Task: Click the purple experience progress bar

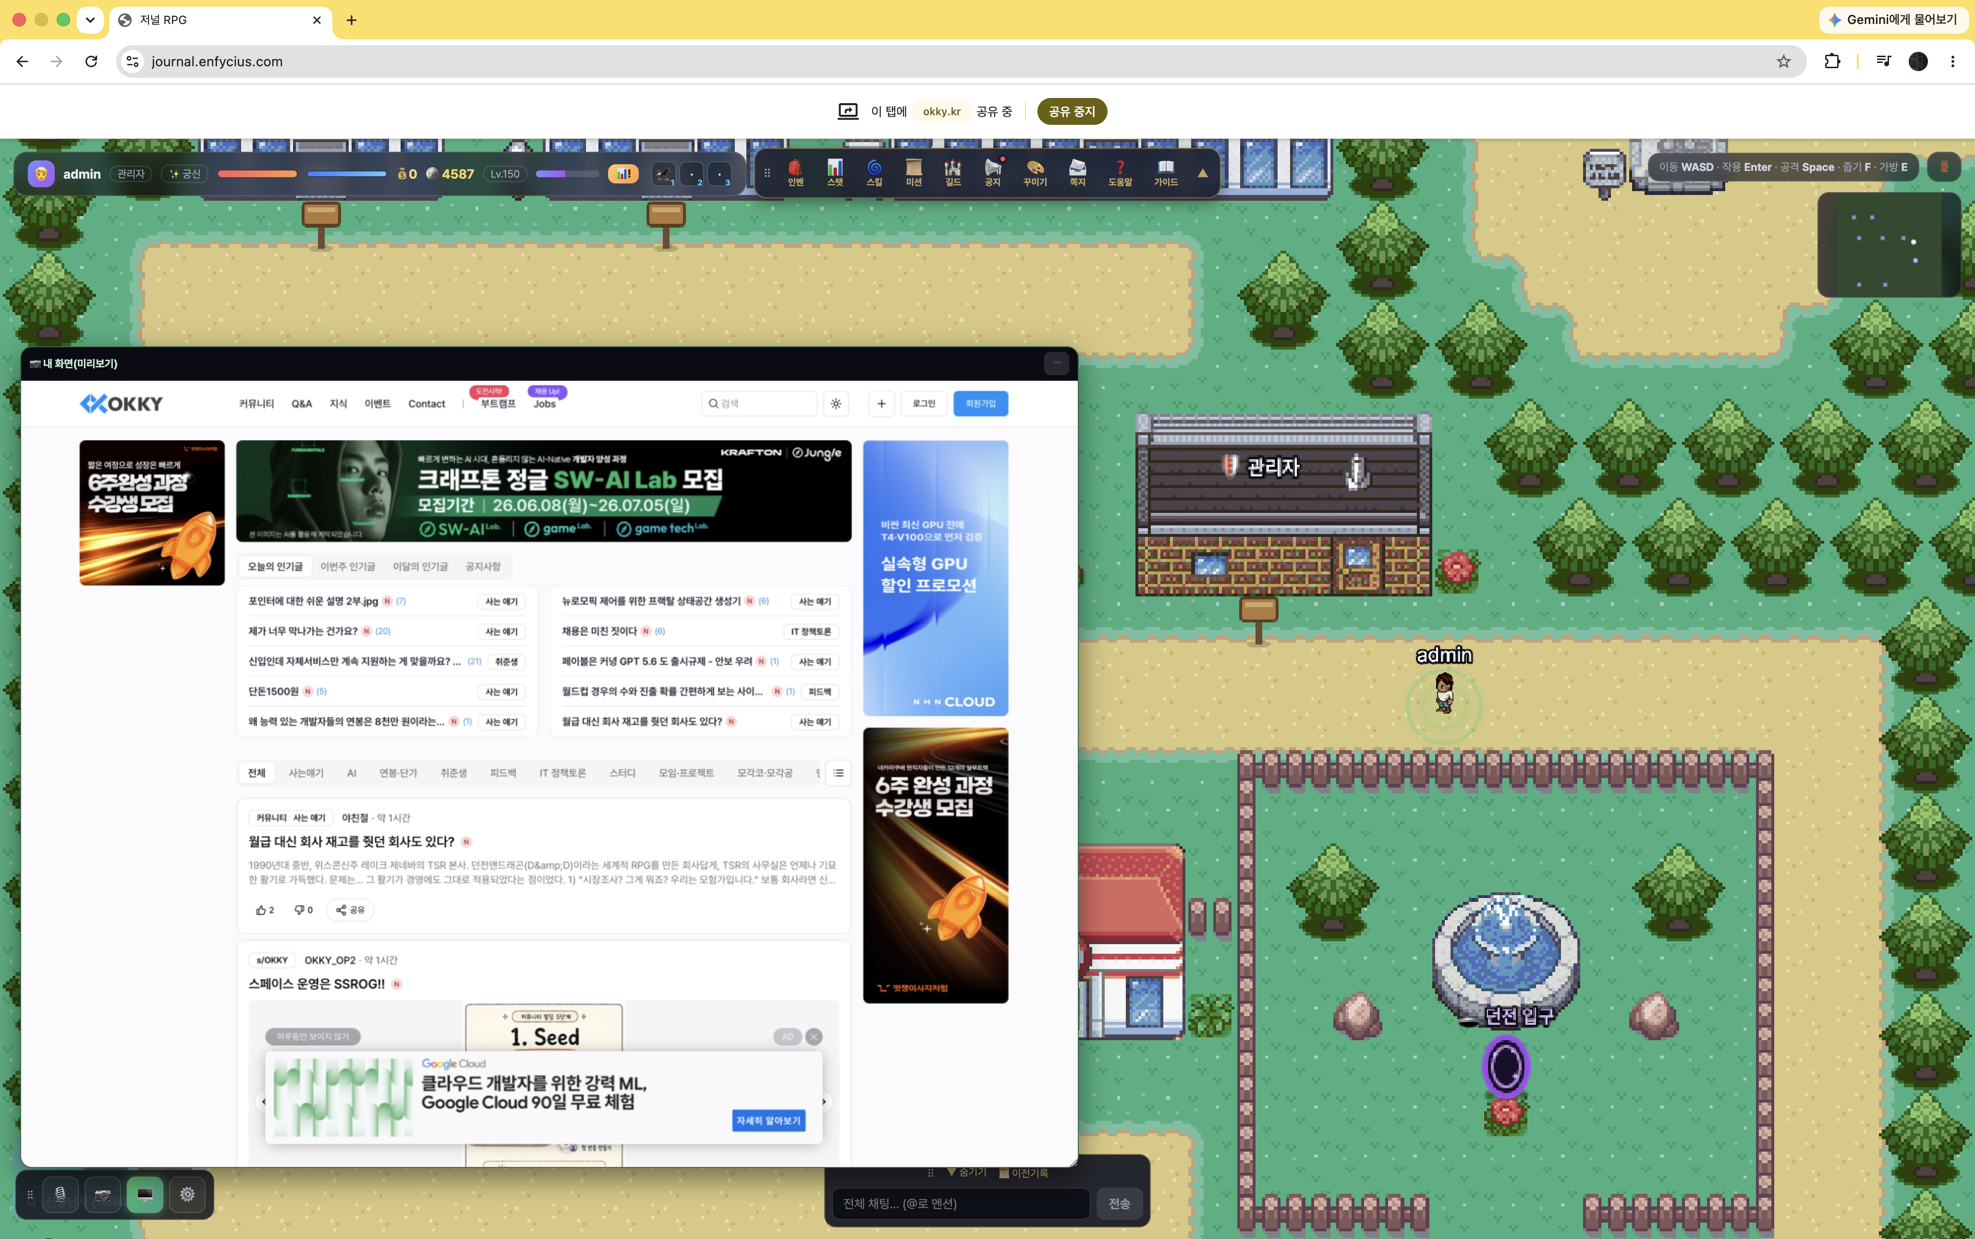Action: [x=567, y=174]
